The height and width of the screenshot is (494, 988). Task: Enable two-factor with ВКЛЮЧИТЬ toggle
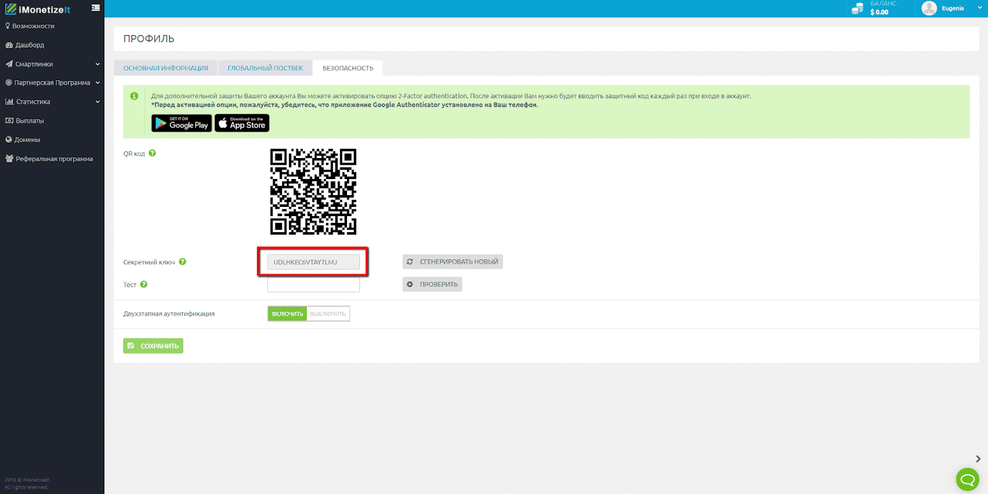click(x=287, y=314)
